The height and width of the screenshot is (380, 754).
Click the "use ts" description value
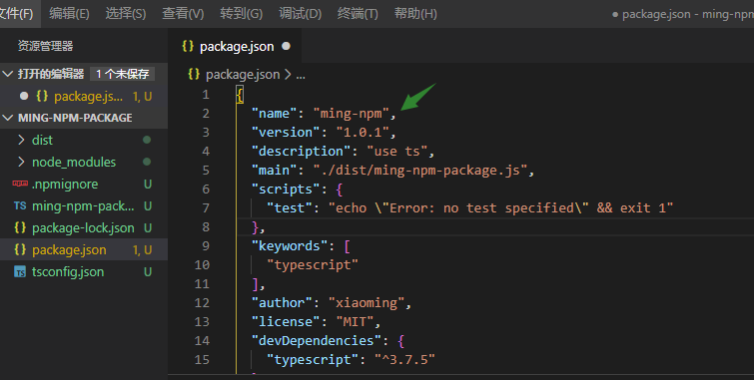point(397,152)
